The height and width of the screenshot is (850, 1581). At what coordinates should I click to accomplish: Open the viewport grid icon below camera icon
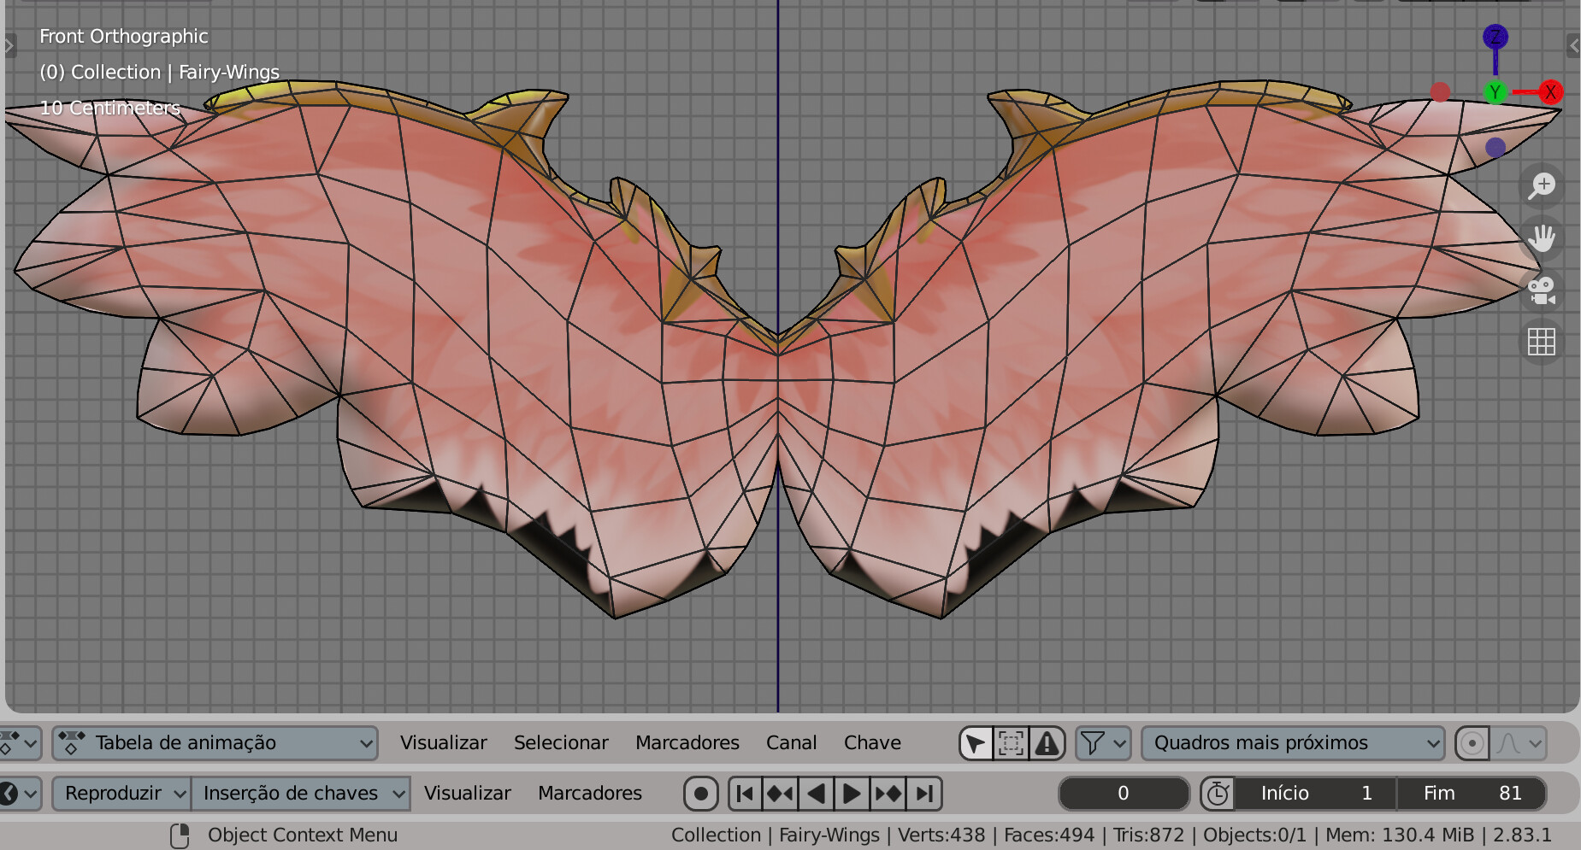(1541, 342)
